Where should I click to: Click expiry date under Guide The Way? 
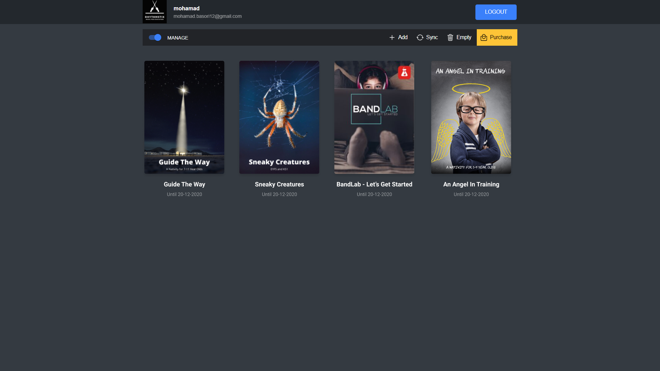(x=184, y=194)
